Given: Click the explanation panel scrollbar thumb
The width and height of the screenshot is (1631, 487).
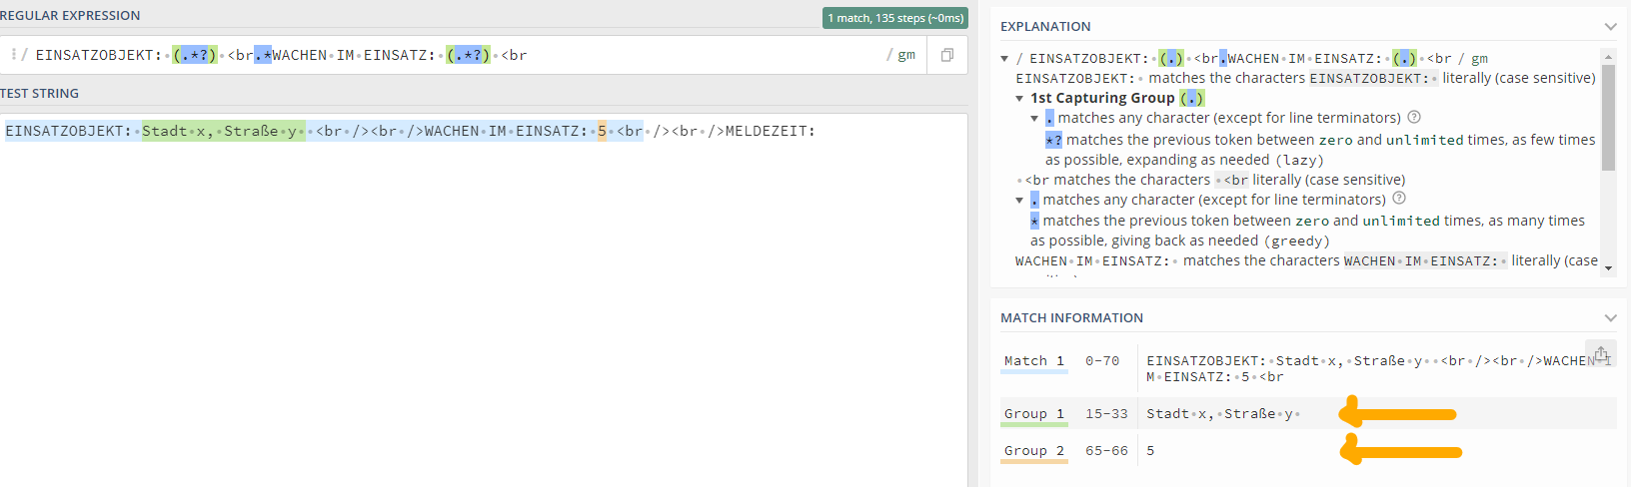Looking at the screenshot, I should tap(1608, 118).
